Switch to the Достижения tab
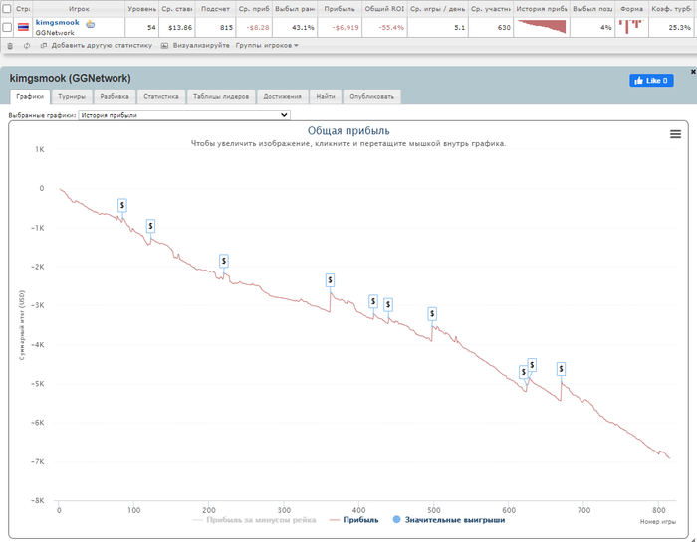This screenshot has width=697, height=542. coord(282,96)
